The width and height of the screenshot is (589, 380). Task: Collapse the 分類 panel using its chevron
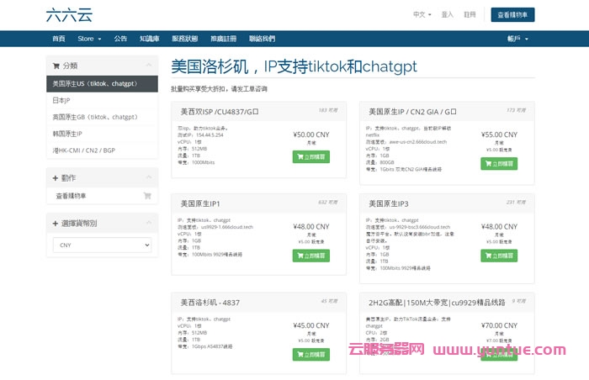tap(149, 65)
